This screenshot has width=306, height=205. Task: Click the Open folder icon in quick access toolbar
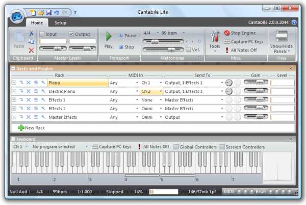point(41,13)
